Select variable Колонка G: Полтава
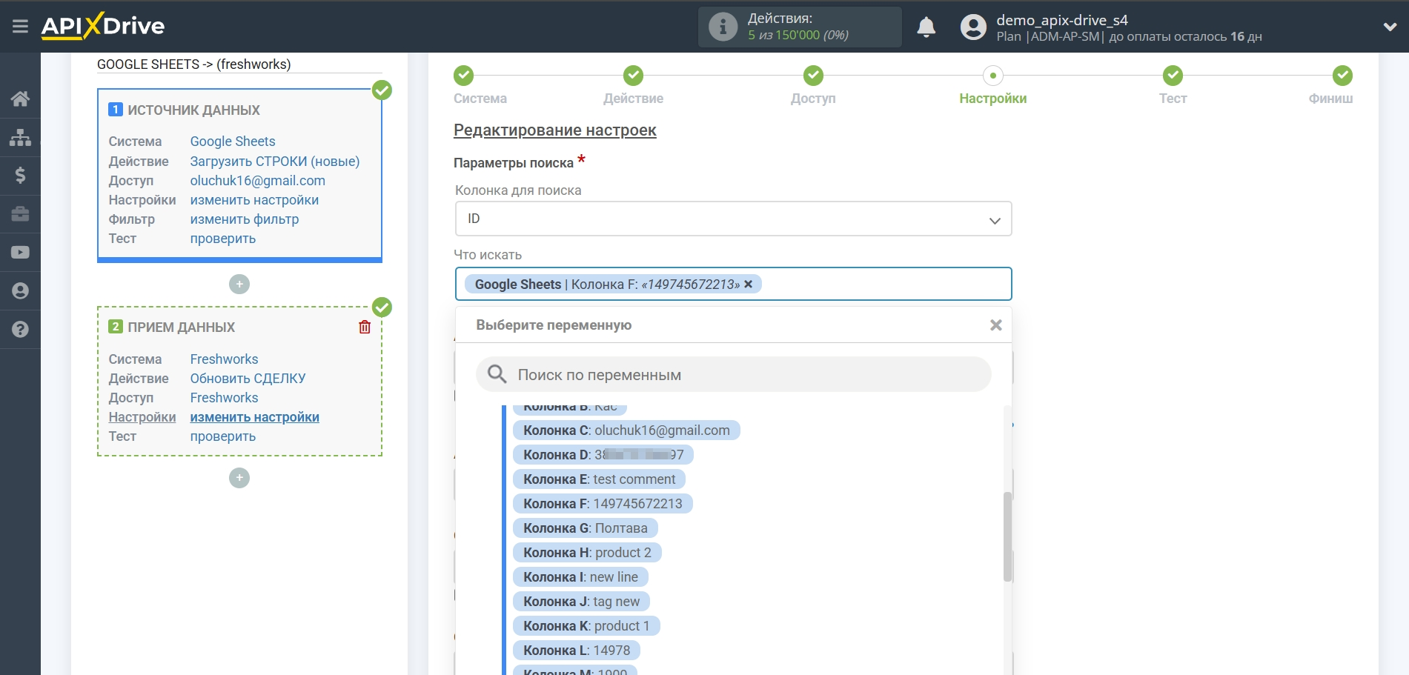This screenshot has height=675, width=1409. pos(585,528)
